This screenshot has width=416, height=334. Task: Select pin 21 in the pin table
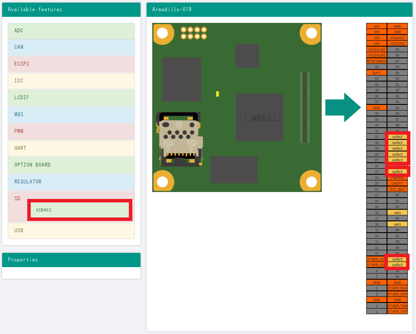[377, 195]
